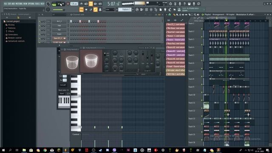Select the slip tool in playlist toolbar
The width and height of the screenshot is (272, 153).
tap(186, 15)
